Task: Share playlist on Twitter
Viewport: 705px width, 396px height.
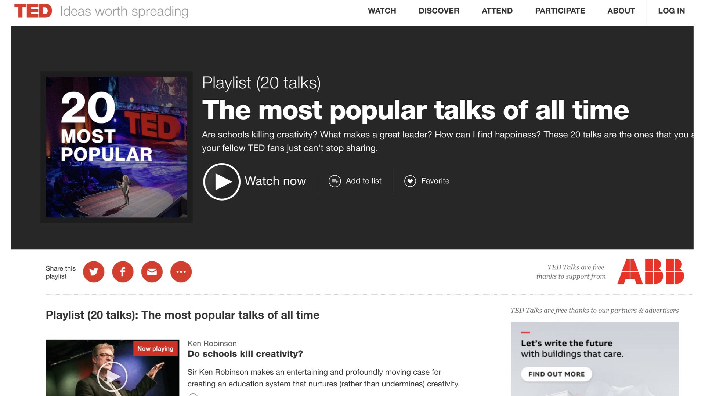Action: coord(94,272)
